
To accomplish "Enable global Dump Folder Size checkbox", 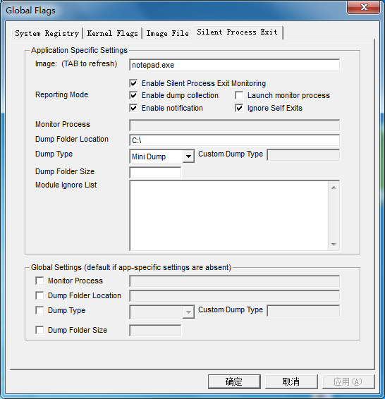I will pos(39,330).
